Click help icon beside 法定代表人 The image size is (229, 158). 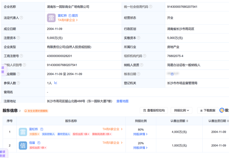pyautogui.click(x=21, y=18)
